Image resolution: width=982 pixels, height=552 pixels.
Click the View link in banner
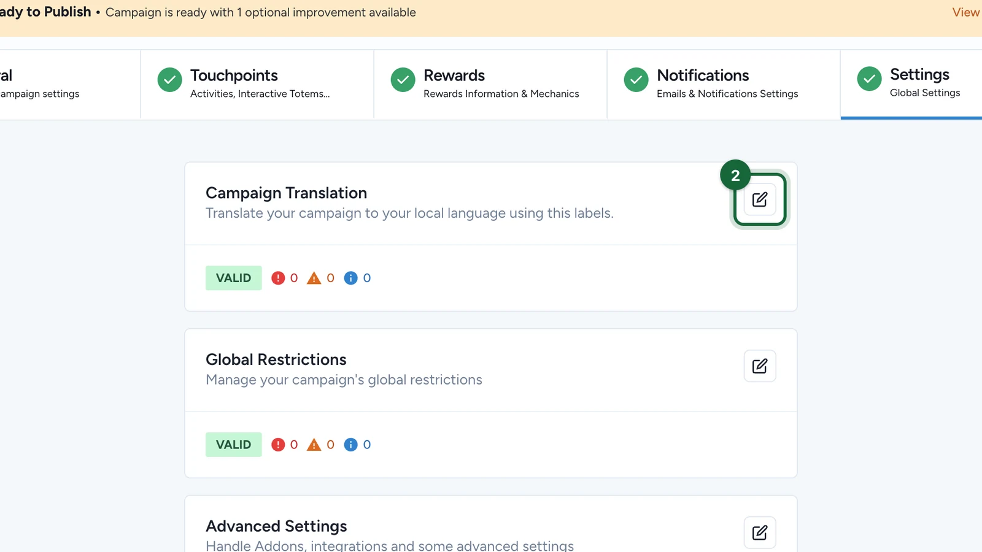[x=966, y=12]
